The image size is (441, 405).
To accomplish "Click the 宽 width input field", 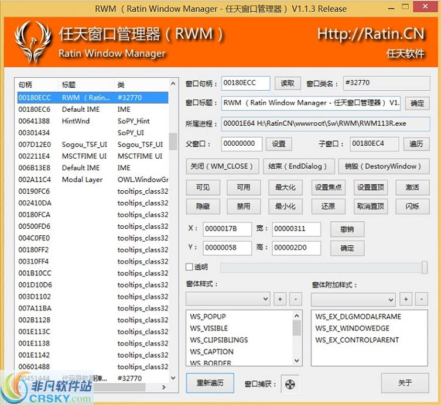I will click(296, 229).
